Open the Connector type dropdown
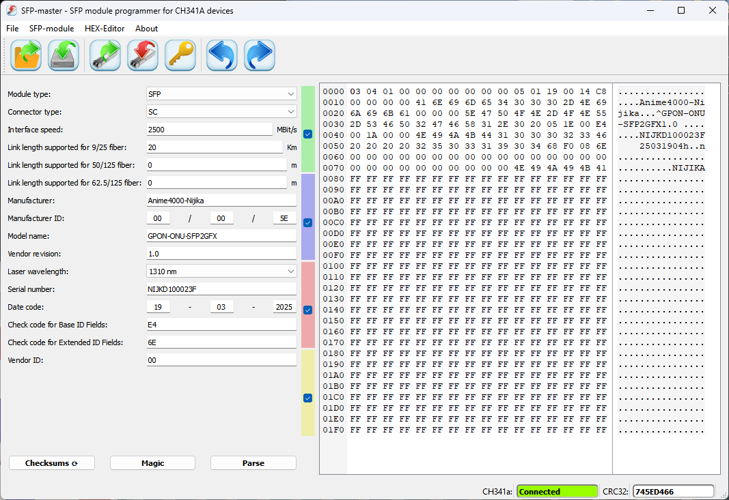 pyautogui.click(x=221, y=112)
